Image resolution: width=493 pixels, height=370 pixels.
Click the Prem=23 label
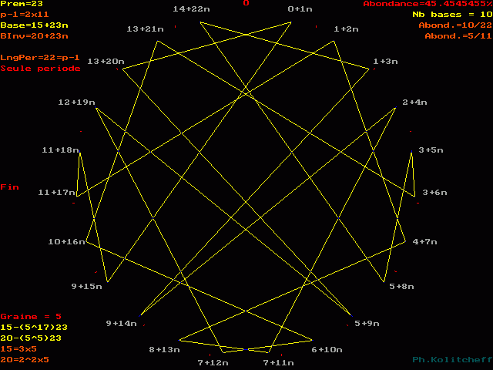(22, 4)
